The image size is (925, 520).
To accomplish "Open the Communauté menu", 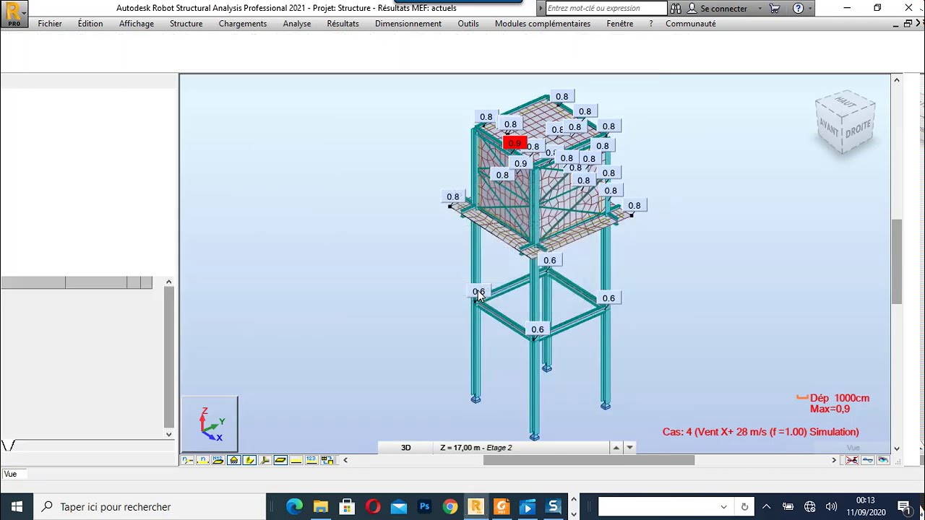I will pos(691,24).
